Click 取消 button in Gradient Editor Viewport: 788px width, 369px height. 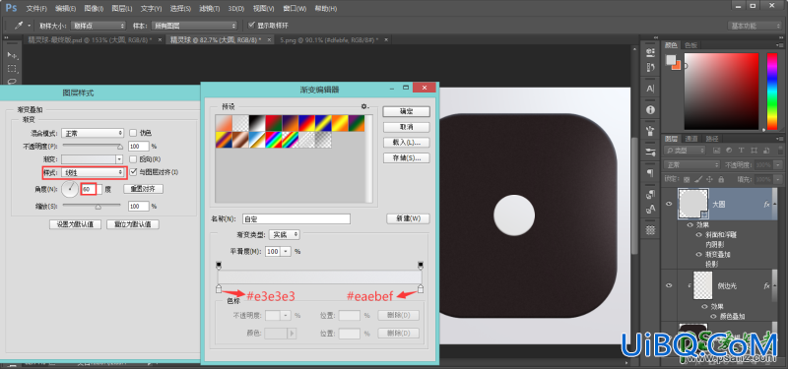coord(406,127)
